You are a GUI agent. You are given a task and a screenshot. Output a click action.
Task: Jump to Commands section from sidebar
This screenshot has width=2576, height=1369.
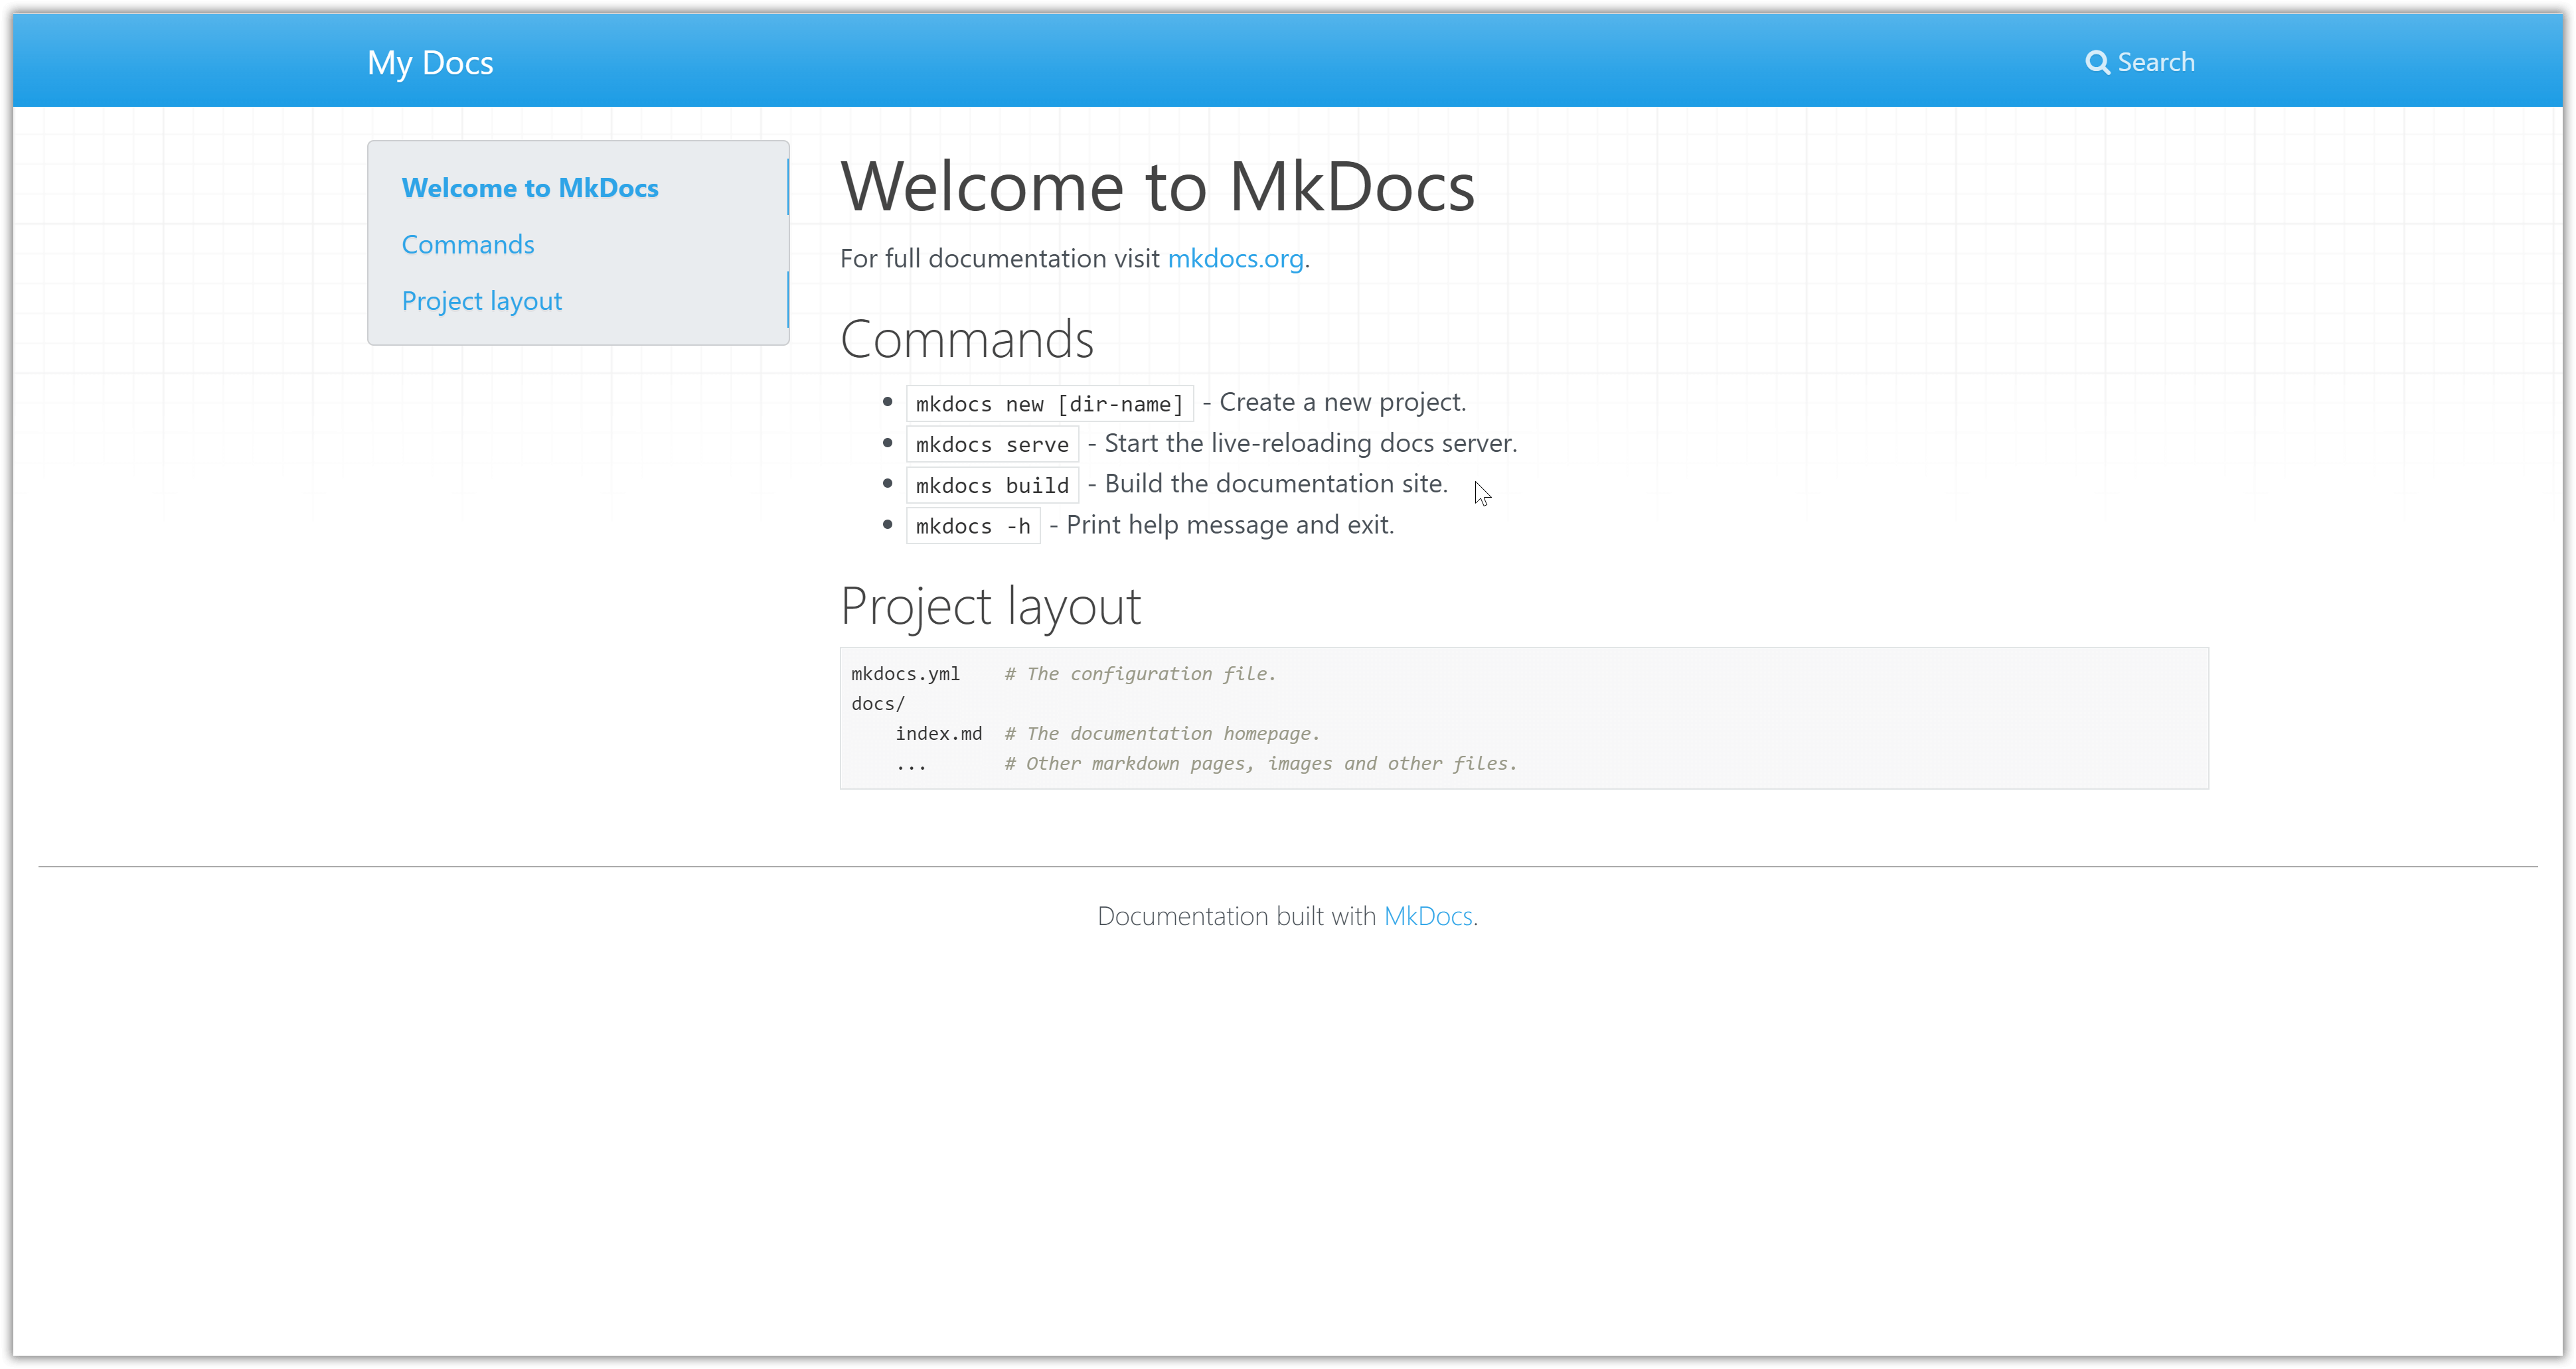[x=468, y=245]
